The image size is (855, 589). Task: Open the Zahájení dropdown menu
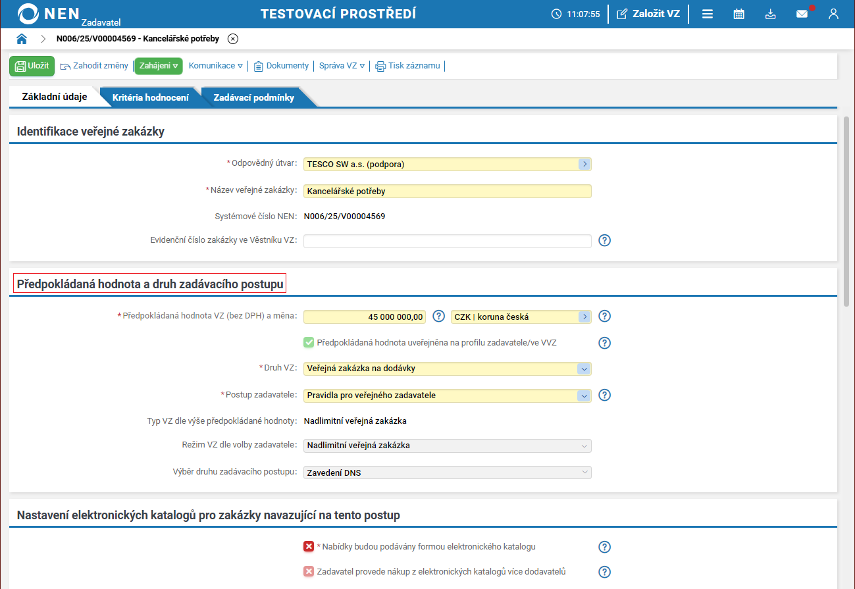pyautogui.click(x=159, y=66)
